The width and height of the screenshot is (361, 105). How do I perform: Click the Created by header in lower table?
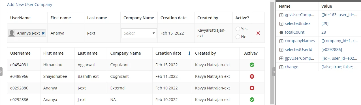(x=205, y=53)
